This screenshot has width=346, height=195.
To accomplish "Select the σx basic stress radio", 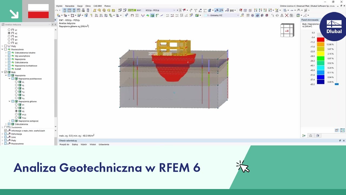I will click(x=16, y=82).
